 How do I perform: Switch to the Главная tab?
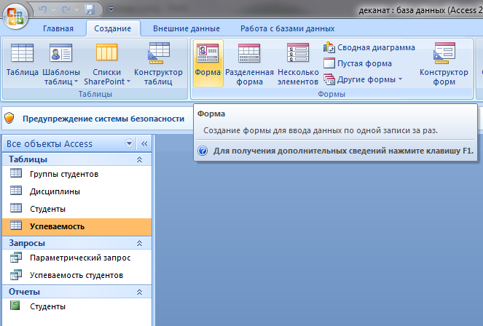click(58, 28)
